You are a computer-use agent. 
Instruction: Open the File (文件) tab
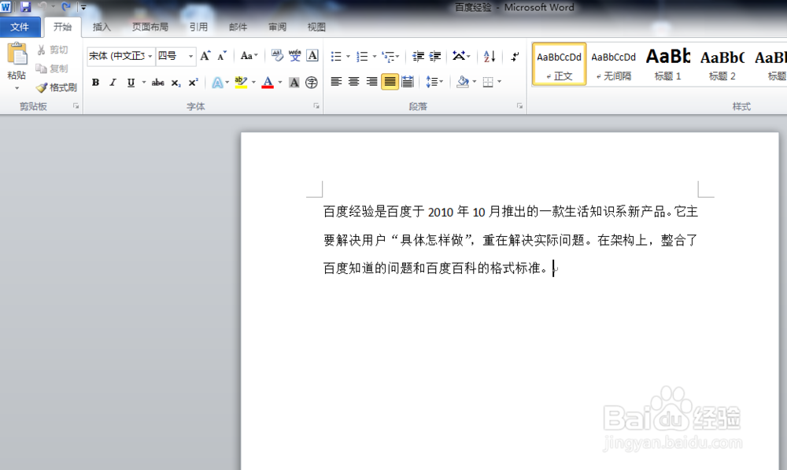pos(20,27)
